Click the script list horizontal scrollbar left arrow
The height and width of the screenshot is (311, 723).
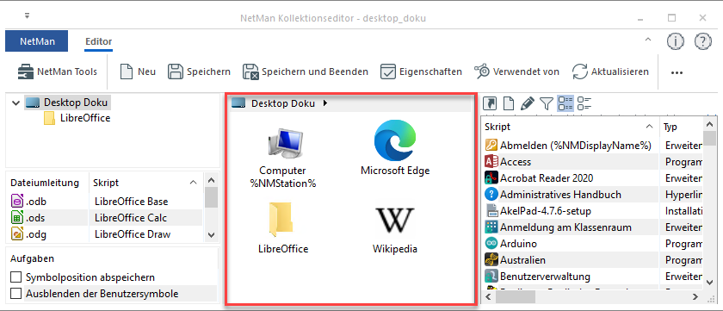(x=488, y=296)
